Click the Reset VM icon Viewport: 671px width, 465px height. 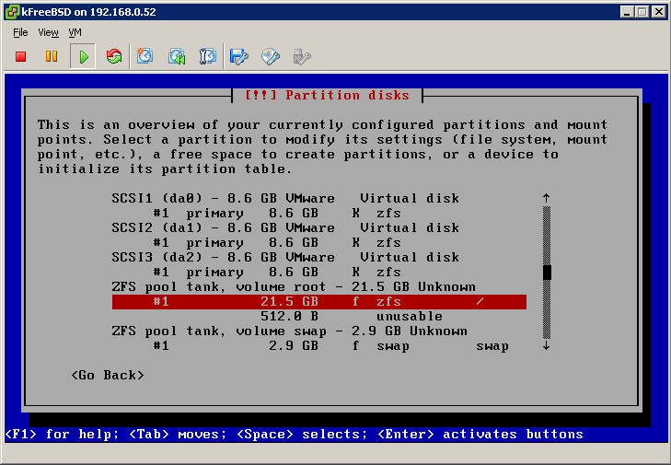coord(114,56)
